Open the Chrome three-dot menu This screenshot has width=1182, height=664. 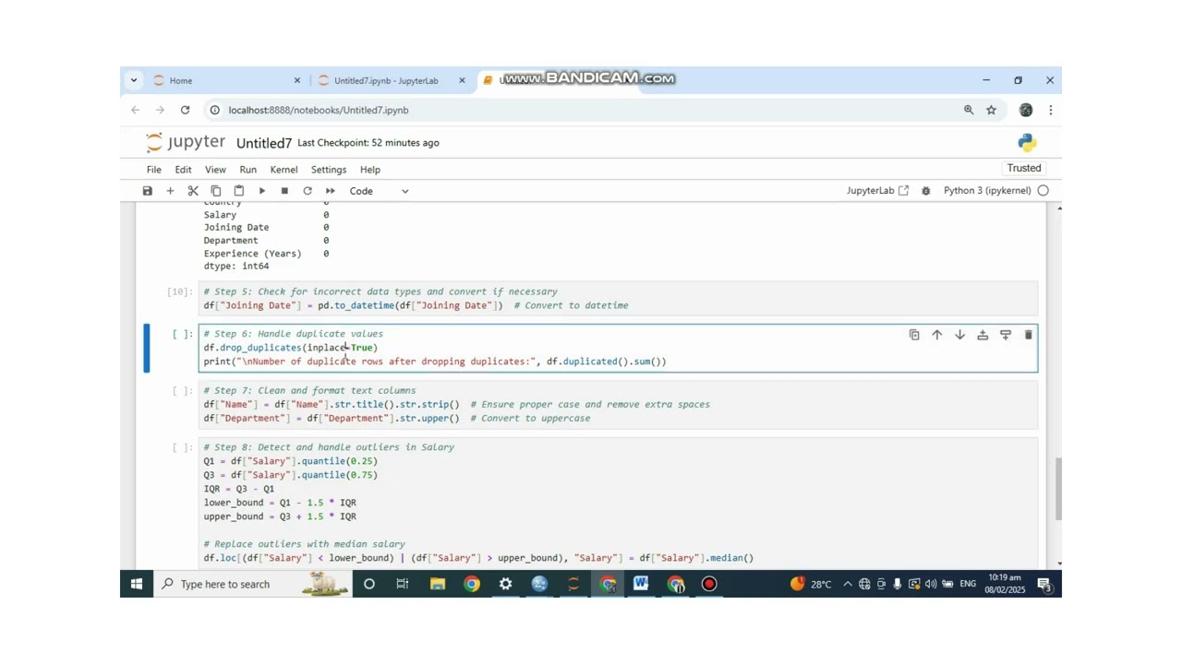[x=1050, y=110]
